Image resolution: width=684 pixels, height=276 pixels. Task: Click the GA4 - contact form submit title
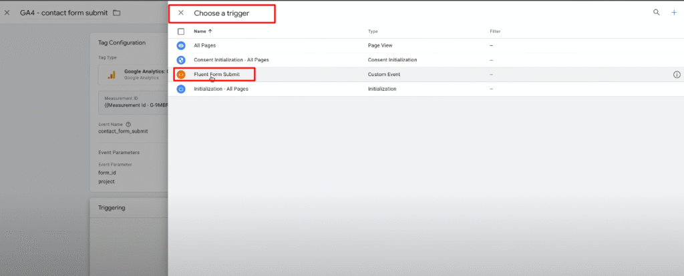[63, 13]
